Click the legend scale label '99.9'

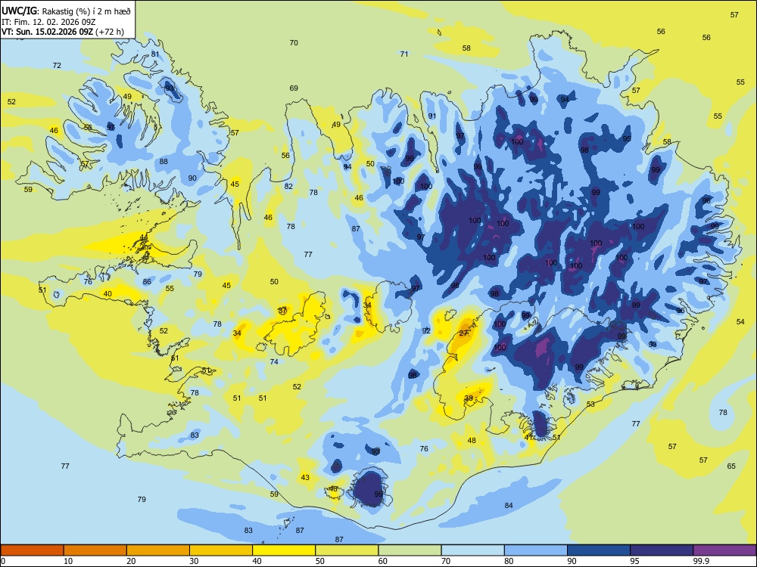(701, 561)
